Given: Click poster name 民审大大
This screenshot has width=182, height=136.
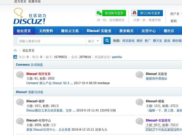Looking at the screenshot, I should point(101,130).
